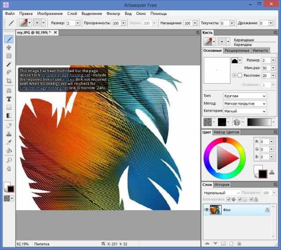Image resolution: width=281 pixels, height=250 pixels.
Task: Expand the Метод dropdown list
Action: [x=244, y=103]
